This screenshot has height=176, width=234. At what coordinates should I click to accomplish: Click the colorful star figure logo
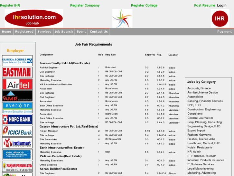click(122, 18)
